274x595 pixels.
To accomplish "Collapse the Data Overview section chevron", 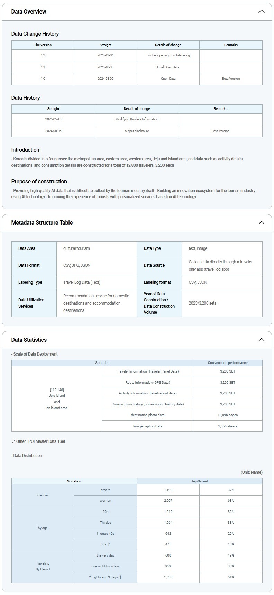I will (x=261, y=11).
